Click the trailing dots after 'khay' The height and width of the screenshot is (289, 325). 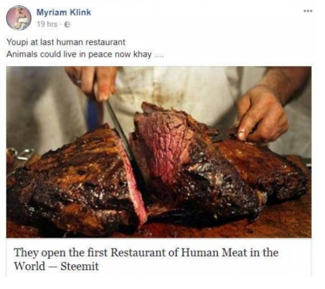[159, 56]
